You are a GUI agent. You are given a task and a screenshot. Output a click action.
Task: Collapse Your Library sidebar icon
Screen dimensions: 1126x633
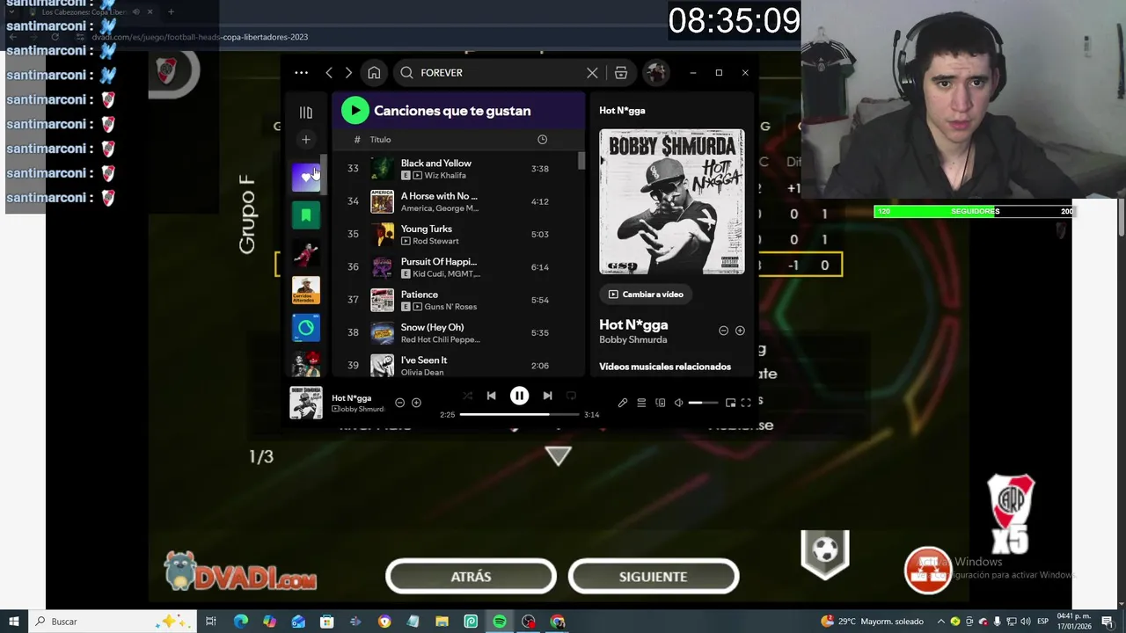click(x=306, y=113)
